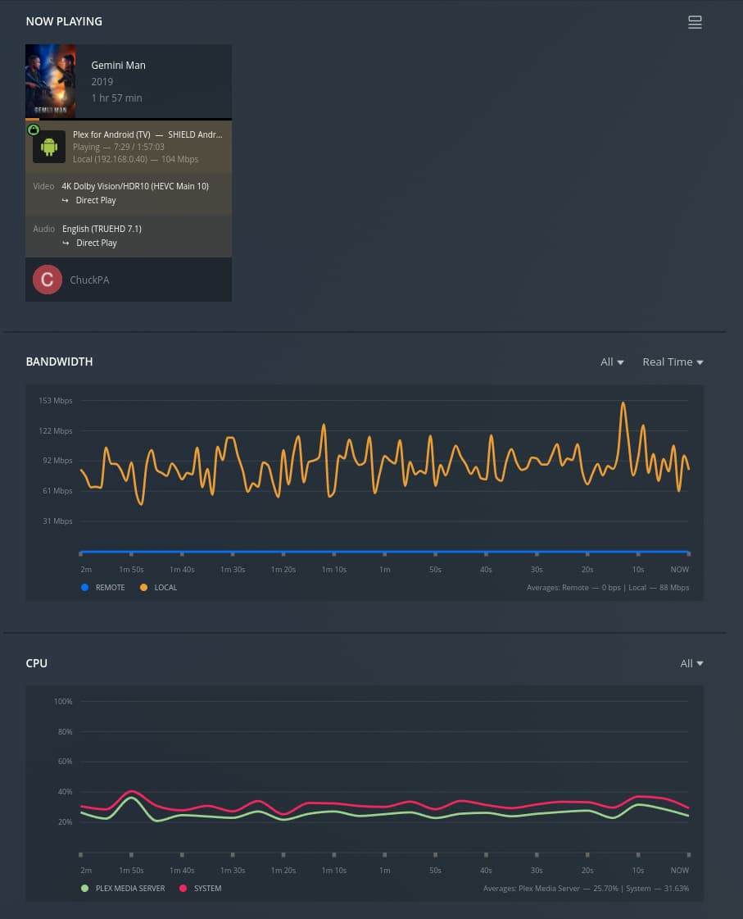Click the 2019 release year

pos(102,81)
